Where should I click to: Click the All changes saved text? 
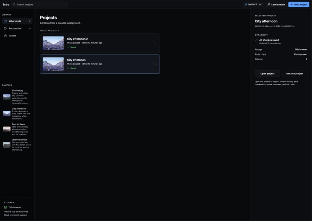point(269,40)
